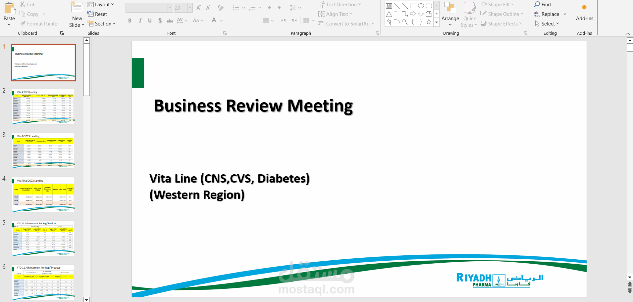The image size is (633, 302).
Task: Align text right
Action: (256, 21)
